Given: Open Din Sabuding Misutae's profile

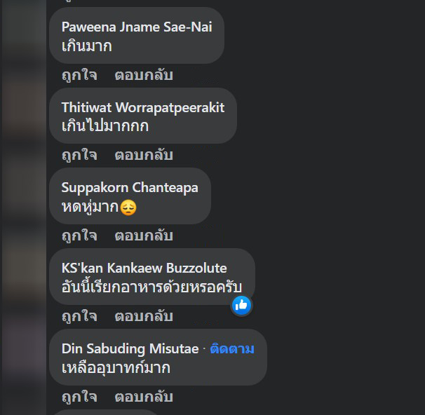Looking at the screenshot, I should pyautogui.click(x=130, y=348).
